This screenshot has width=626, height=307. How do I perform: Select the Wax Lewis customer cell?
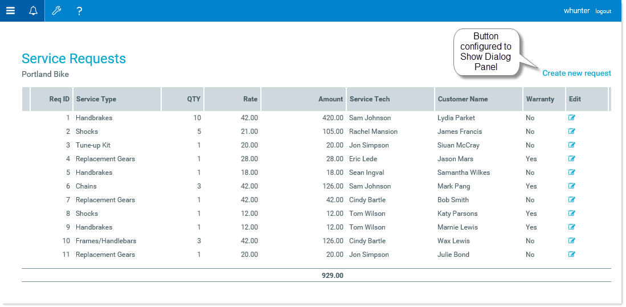point(453,241)
